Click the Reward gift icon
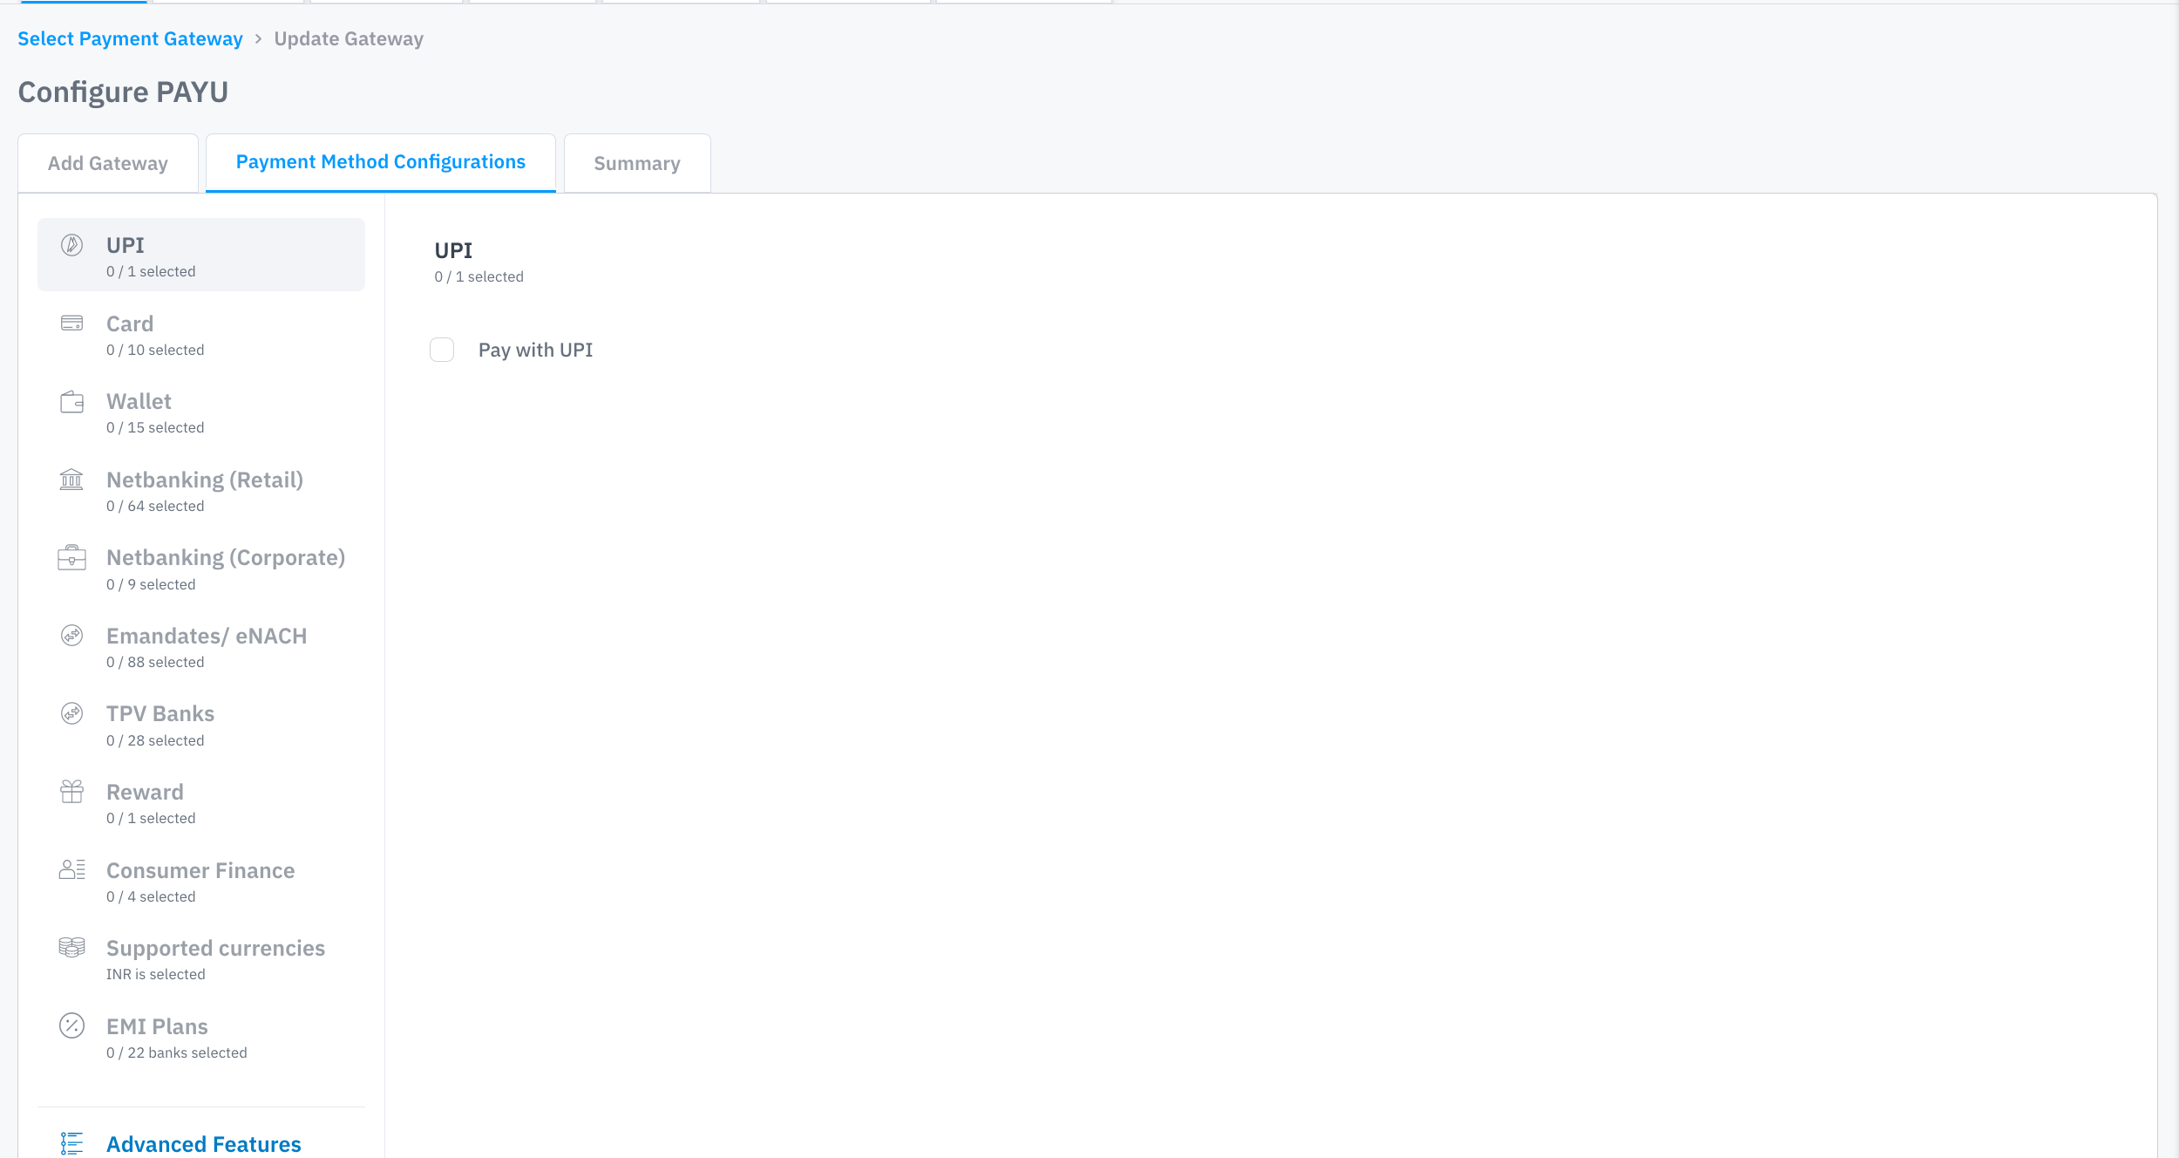 [x=71, y=792]
